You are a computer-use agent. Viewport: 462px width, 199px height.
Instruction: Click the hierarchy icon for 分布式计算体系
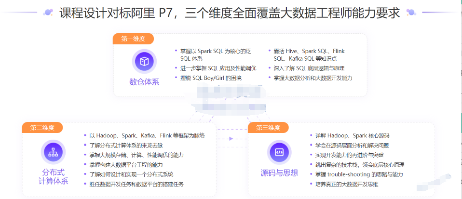point(53,152)
